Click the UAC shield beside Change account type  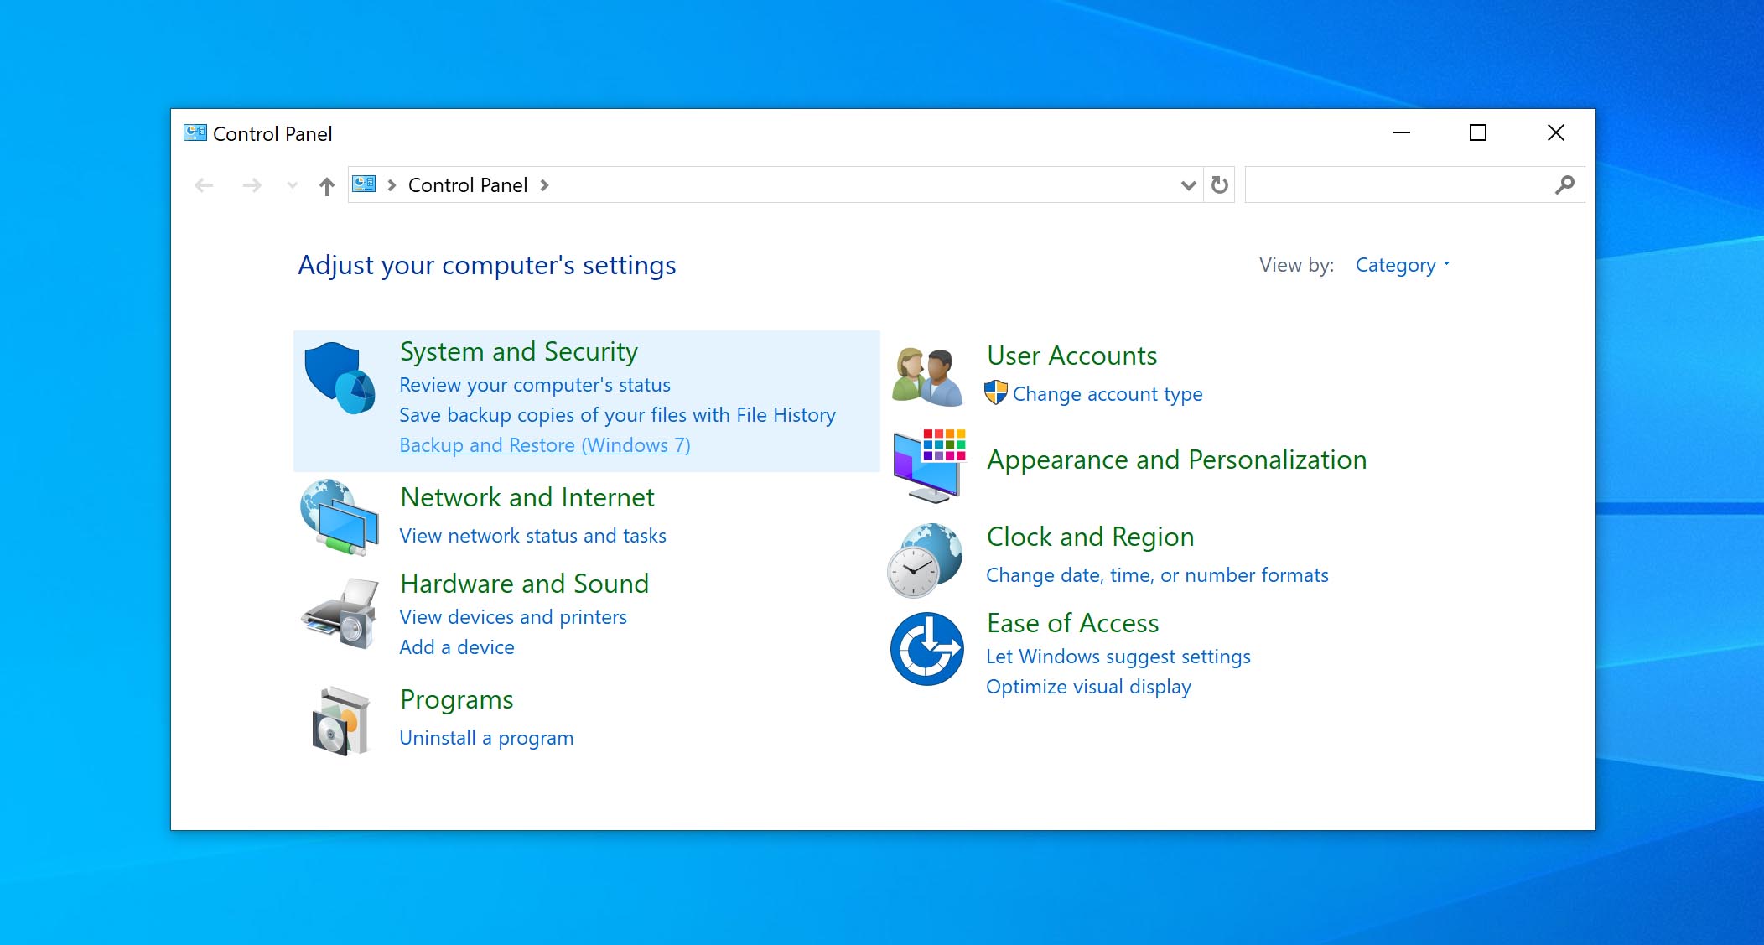tap(996, 392)
